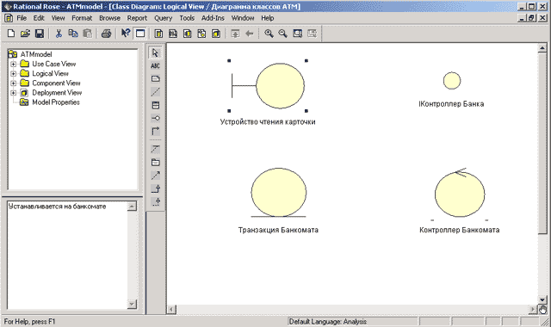Zoom out with magnifier minus icon

(283, 34)
